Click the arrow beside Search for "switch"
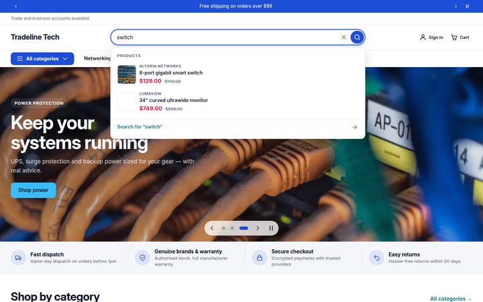The height and width of the screenshot is (302, 483). point(355,127)
